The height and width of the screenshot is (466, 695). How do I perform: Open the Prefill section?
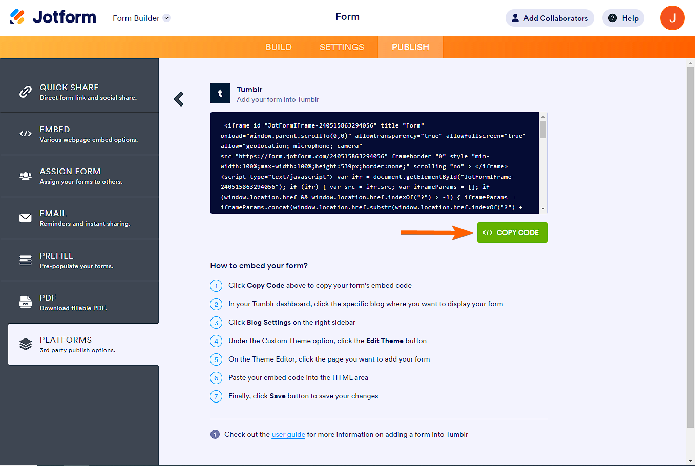pos(79,260)
